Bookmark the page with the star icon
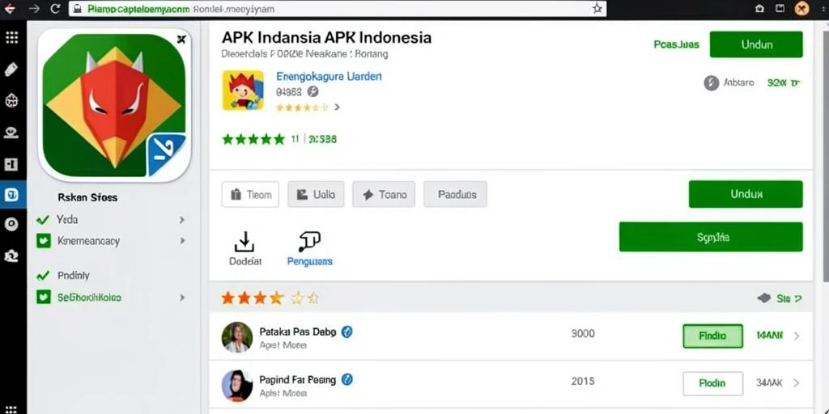The height and width of the screenshot is (414, 829). pos(597,8)
